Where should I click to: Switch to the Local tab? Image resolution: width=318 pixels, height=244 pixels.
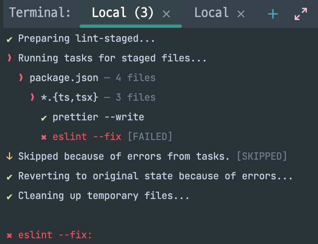point(211,13)
